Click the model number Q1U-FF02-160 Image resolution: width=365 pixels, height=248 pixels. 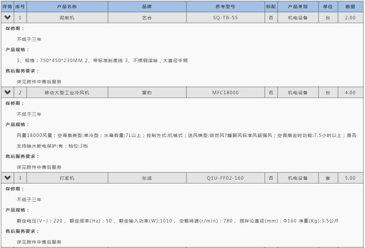click(225, 178)
